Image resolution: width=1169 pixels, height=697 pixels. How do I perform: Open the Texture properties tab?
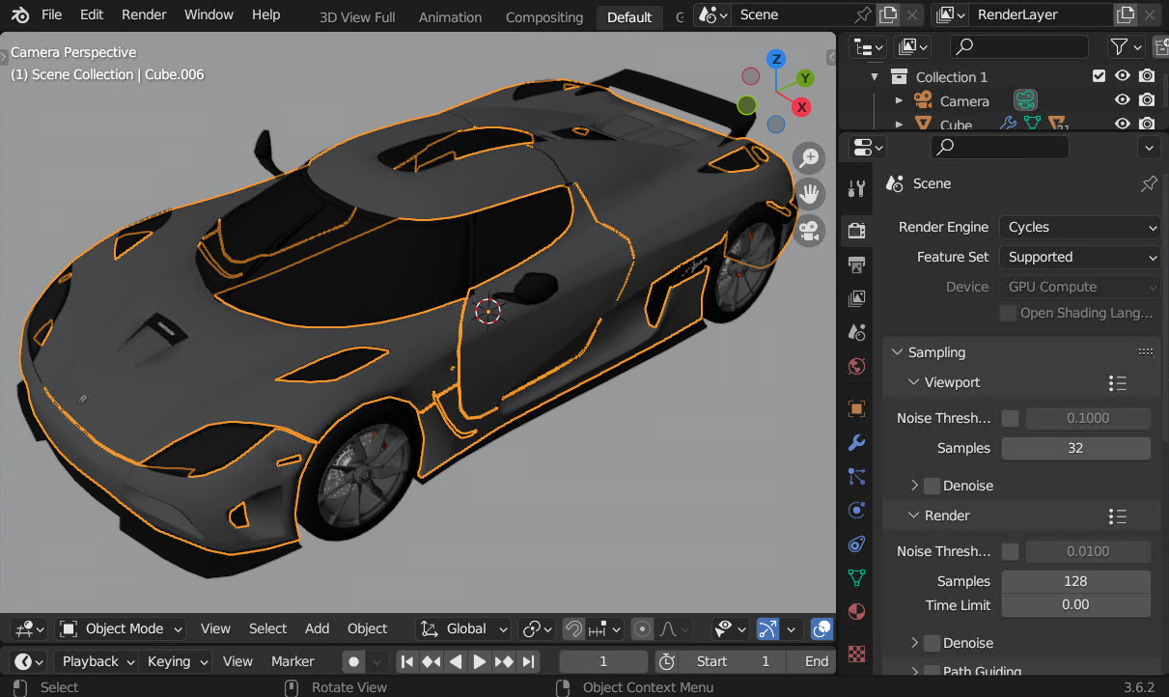[856, 654]
